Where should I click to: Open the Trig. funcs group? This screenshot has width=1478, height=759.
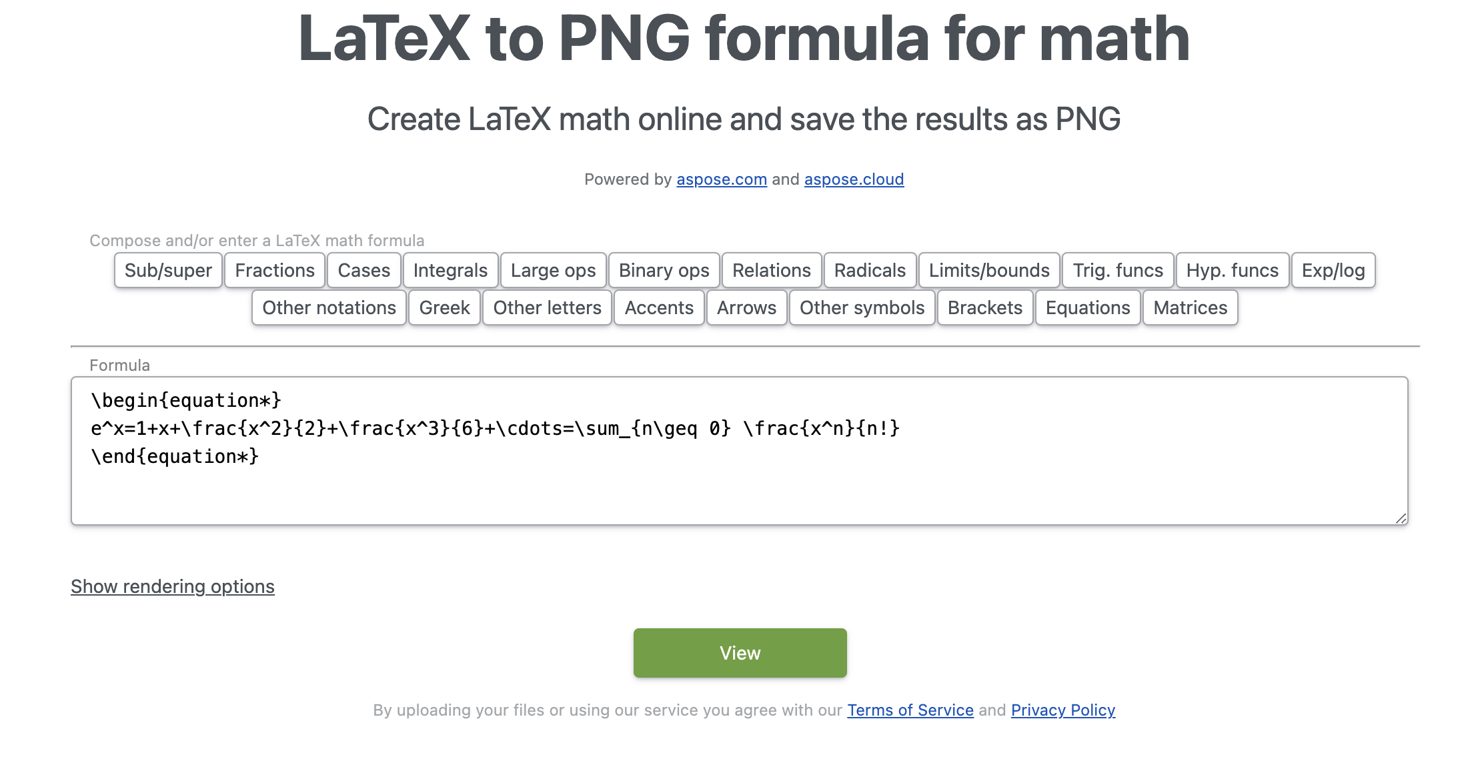point(1118,270)
